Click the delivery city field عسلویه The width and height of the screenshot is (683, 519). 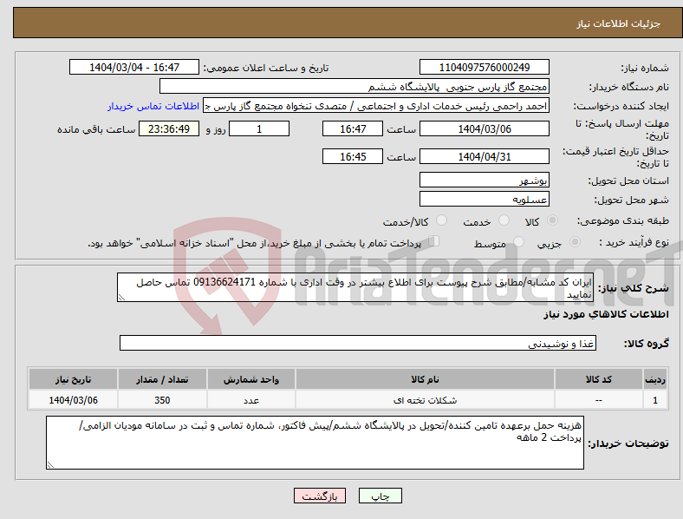coord(484,199)
